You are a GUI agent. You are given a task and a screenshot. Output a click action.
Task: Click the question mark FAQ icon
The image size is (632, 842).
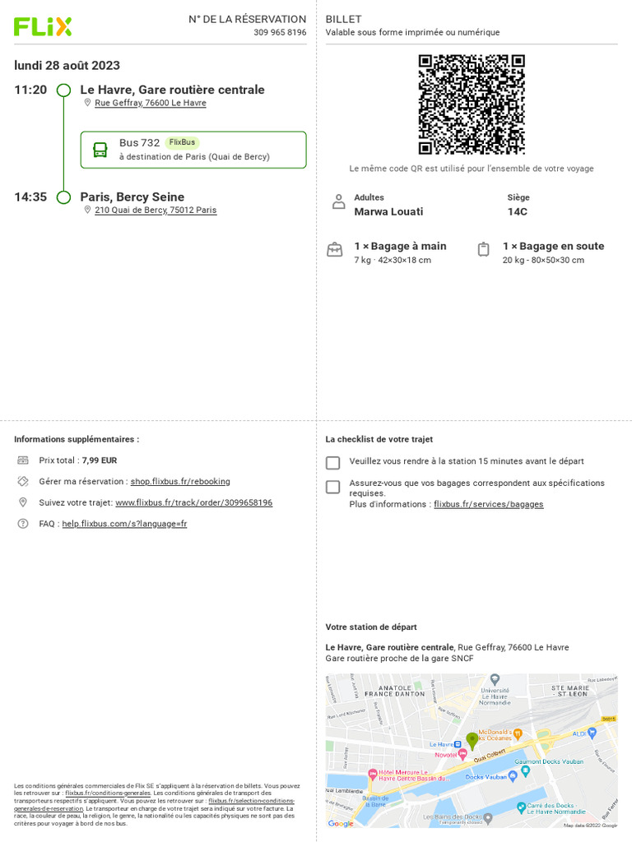[x=22, y=524]
